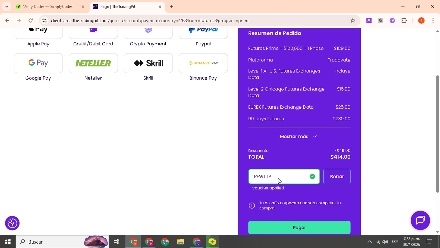Viewport: 440px width, 248px height.
Task: Switch to Verify Codes — SimplyCodes tab
Action: [48, 6]
